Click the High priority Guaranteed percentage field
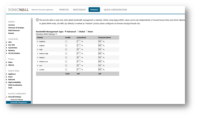197x116 pixels. [79, 50]
